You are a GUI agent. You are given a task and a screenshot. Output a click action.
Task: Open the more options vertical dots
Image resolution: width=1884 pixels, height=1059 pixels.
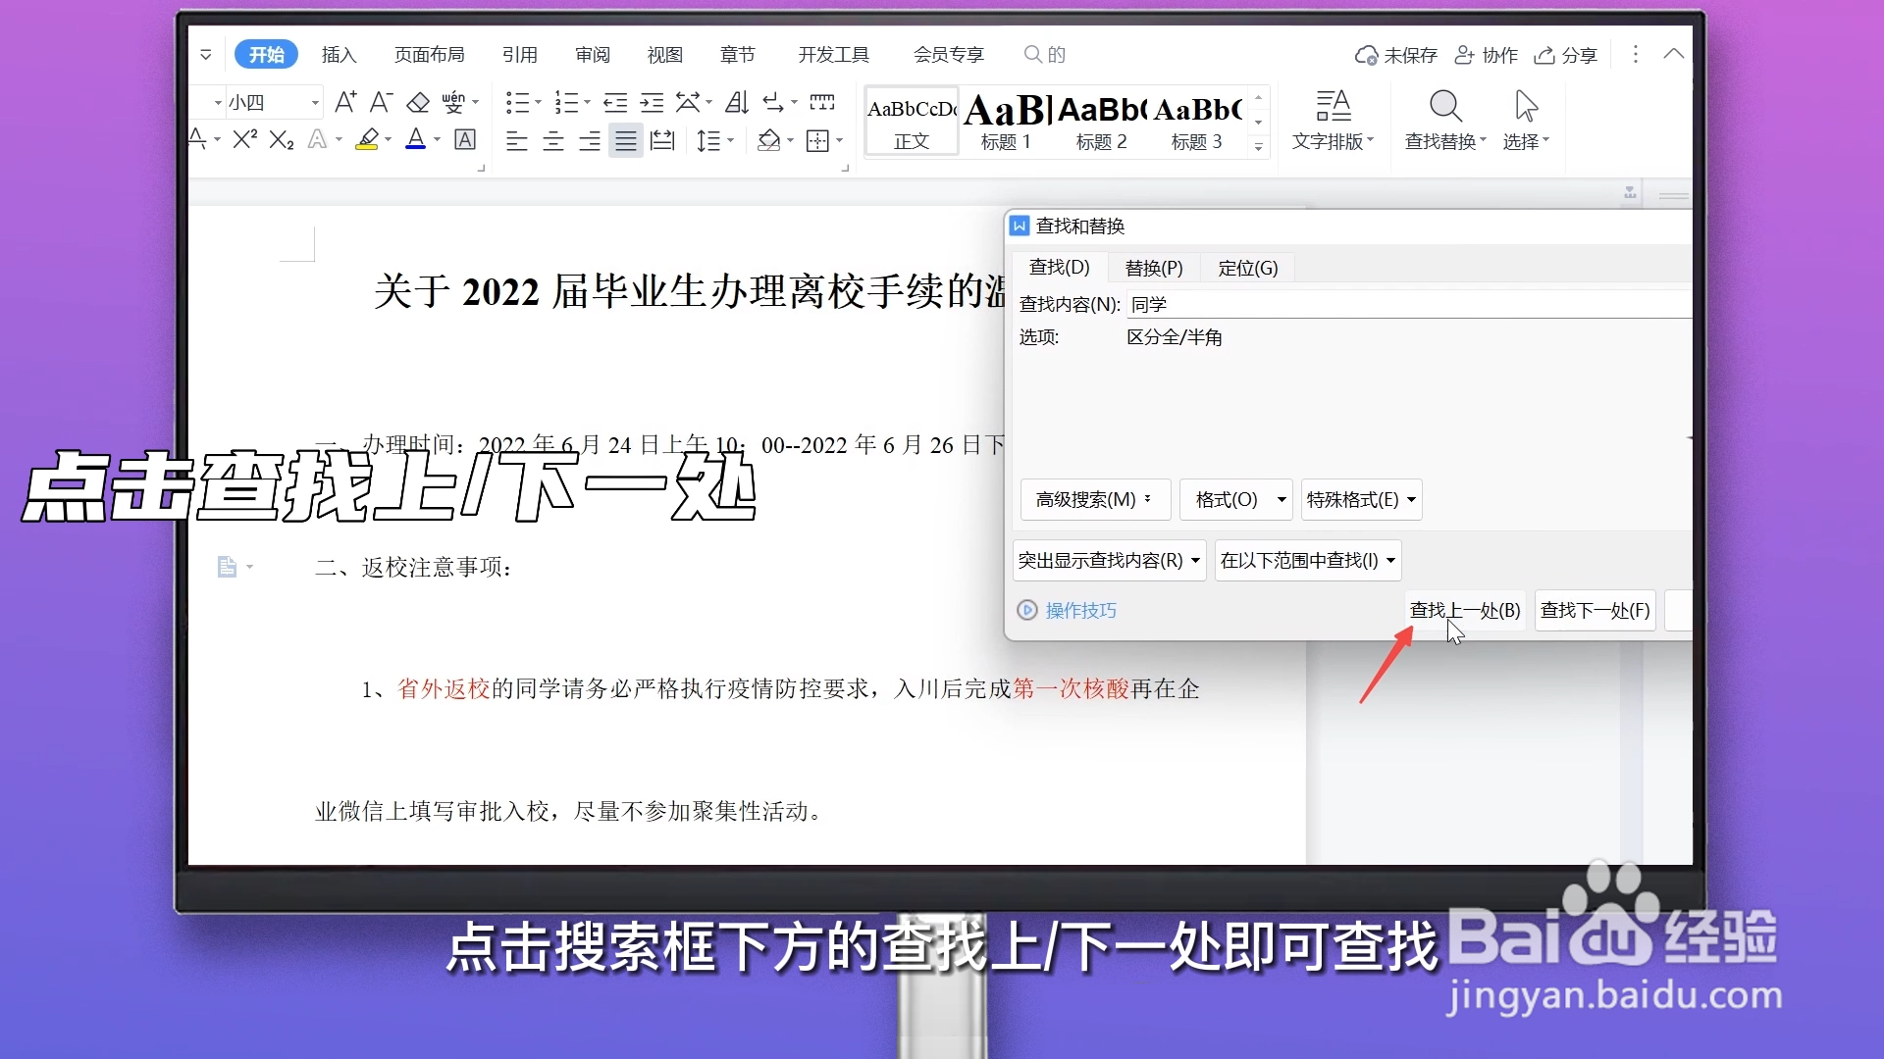click(1636, 55)
